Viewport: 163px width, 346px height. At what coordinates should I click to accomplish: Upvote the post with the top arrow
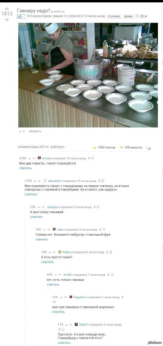point(7,9)
